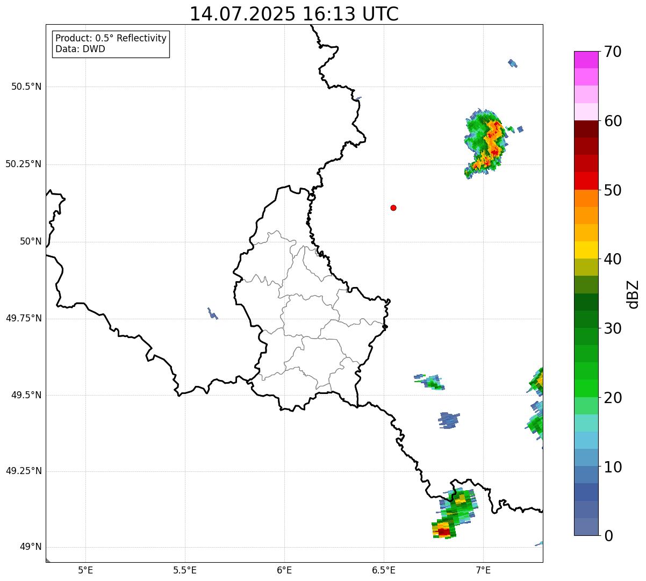Screen dimensions: 646x581
Task: Click the red-core storm cell near 49°N
Action: coord(444,530)
